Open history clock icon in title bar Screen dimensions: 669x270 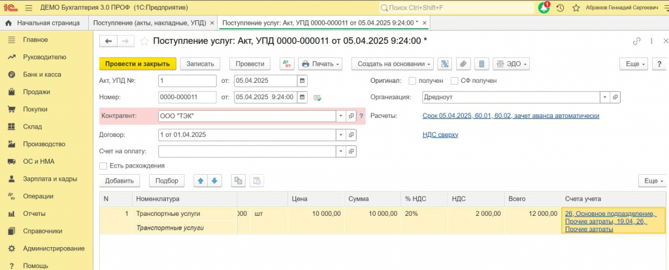tap(560, 8)
